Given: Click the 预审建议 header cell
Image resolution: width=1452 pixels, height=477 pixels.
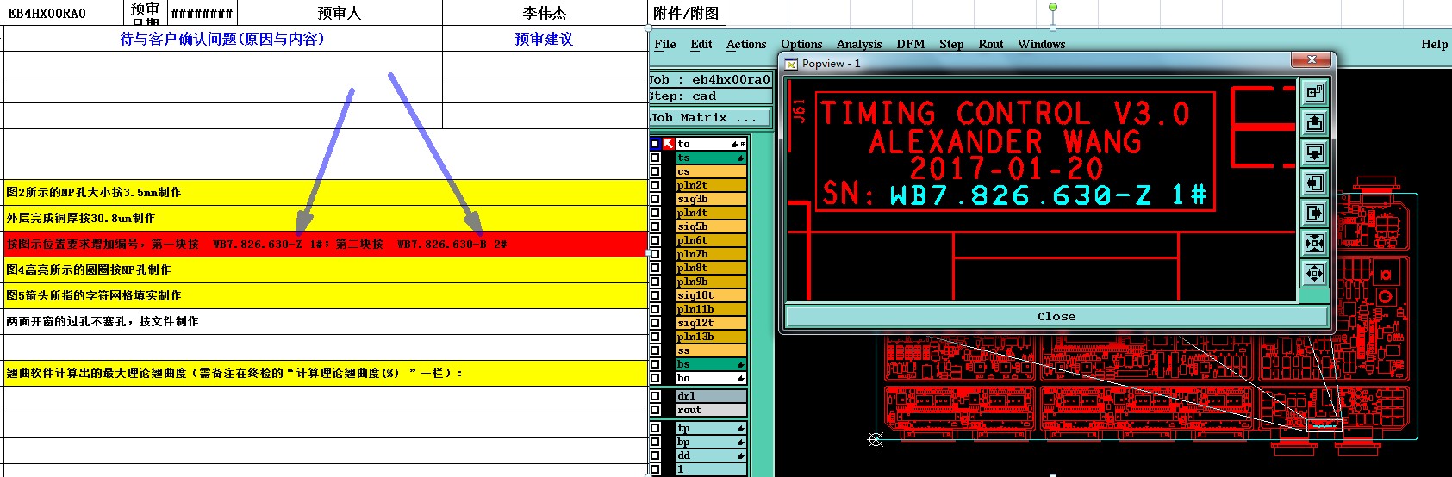Looking at the screenshot, I should [x=545, y=39].
